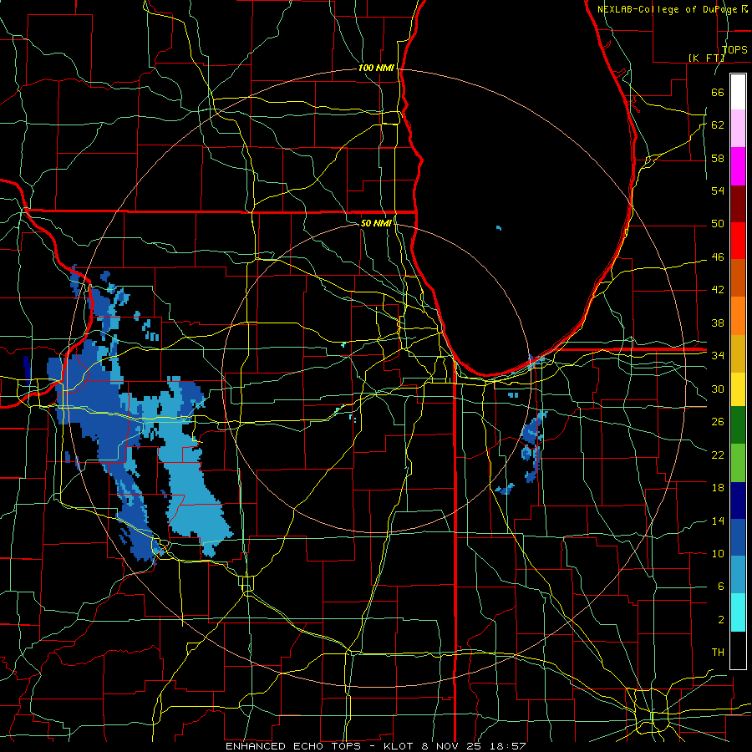Click the legend value 2
Screen dimensions: 752x752
tap(720, 620)
